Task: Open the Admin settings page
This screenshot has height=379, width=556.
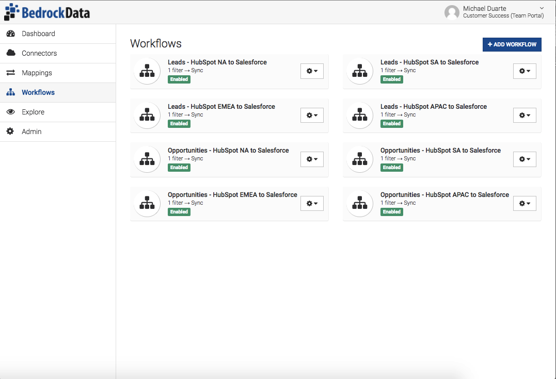Action: [58, 131]
